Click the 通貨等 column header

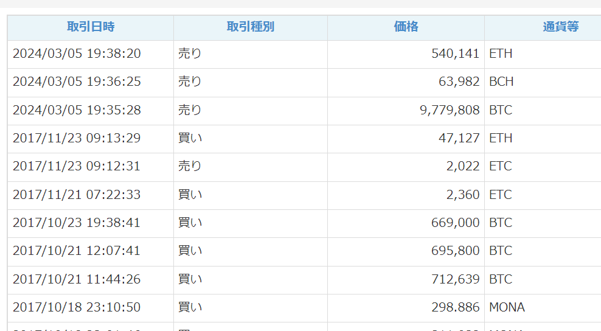[x=560, y=27]
